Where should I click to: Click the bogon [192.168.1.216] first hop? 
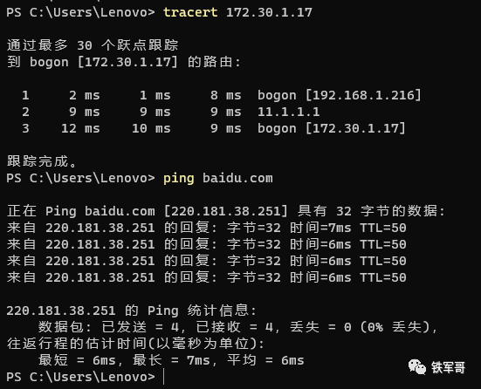click(x=340, y=95)
